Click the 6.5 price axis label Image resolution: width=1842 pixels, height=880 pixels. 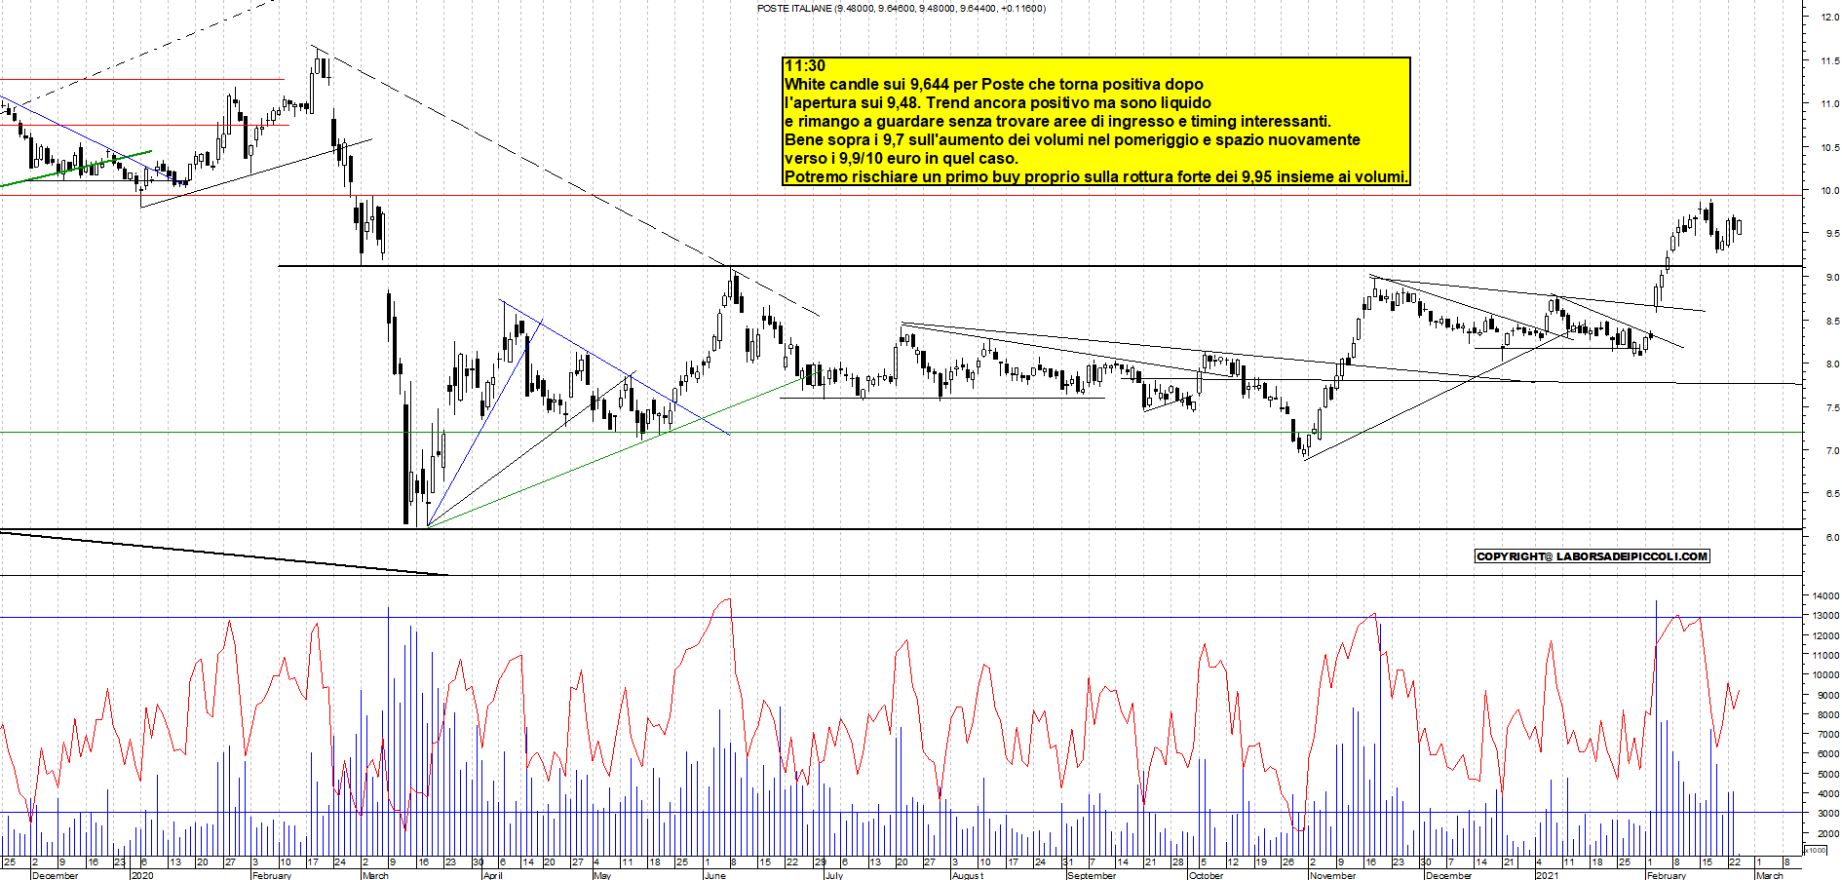[1832, 494]
